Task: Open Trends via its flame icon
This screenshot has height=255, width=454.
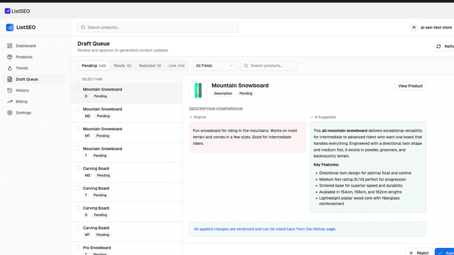Action: (x=10, y=68)
